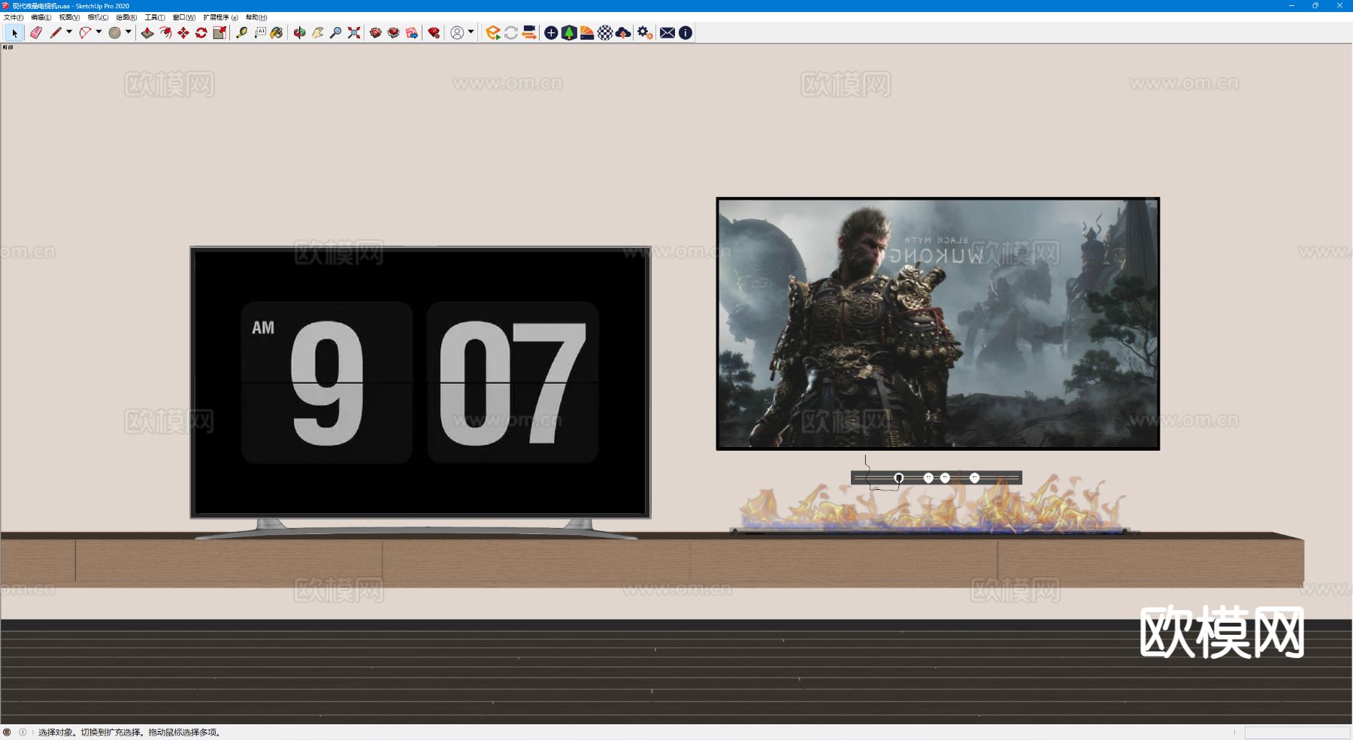Select the Move tool
This screenshot has width=1353, height=740.
pos(183,33)
